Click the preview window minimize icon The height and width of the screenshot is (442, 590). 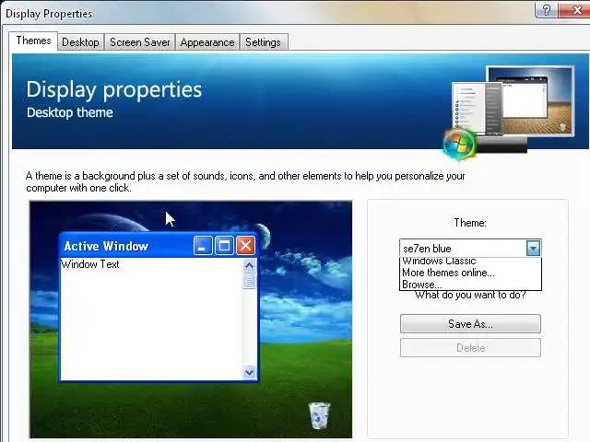coord(203,246)
